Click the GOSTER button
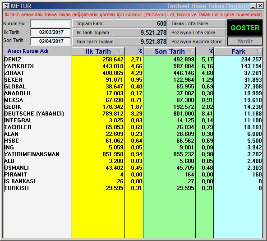Viewport: 267px width, 241px height. pyautogui.click(x=245, y=28)
